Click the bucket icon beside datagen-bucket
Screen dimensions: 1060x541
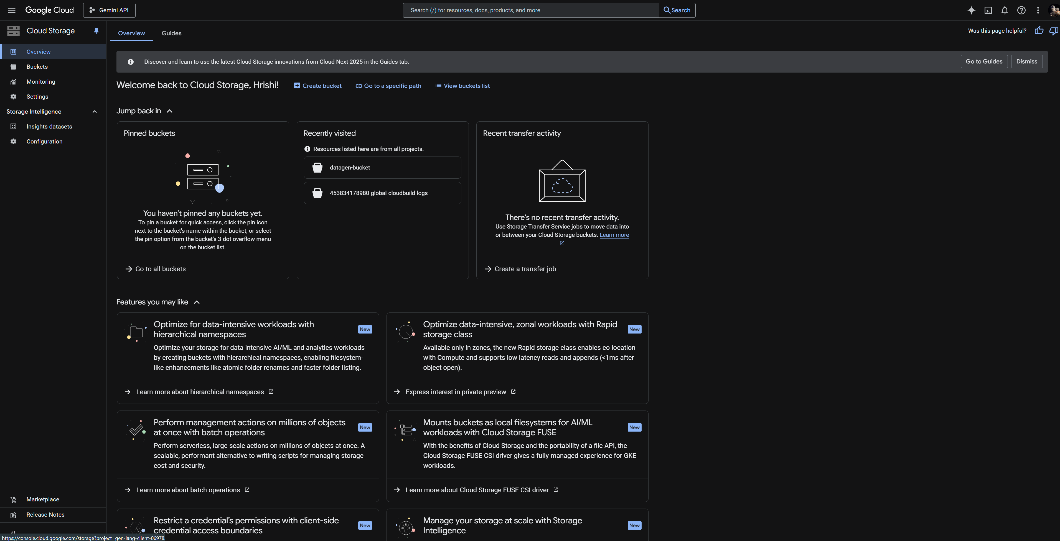coord(317,168)
